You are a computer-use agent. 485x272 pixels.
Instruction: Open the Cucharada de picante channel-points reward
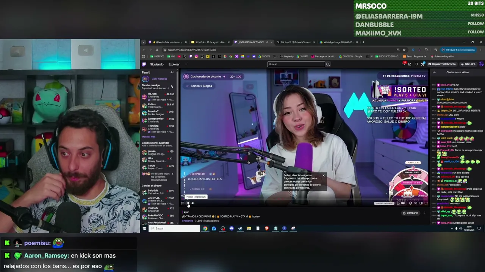(213, 77)
